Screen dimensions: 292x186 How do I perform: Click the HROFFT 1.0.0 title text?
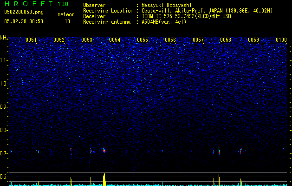[x=37, y=4]
